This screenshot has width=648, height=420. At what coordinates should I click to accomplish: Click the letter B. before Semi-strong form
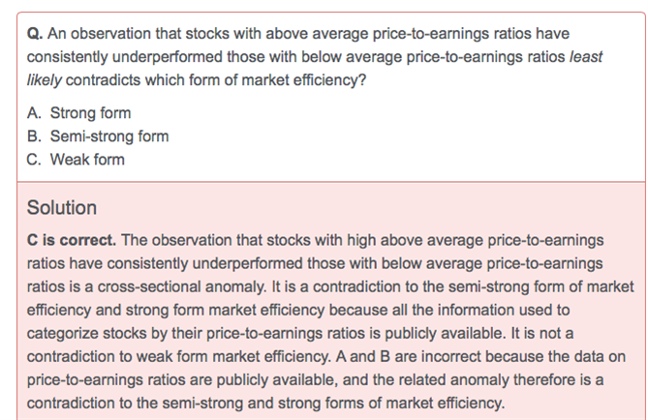tap(34, 136)
